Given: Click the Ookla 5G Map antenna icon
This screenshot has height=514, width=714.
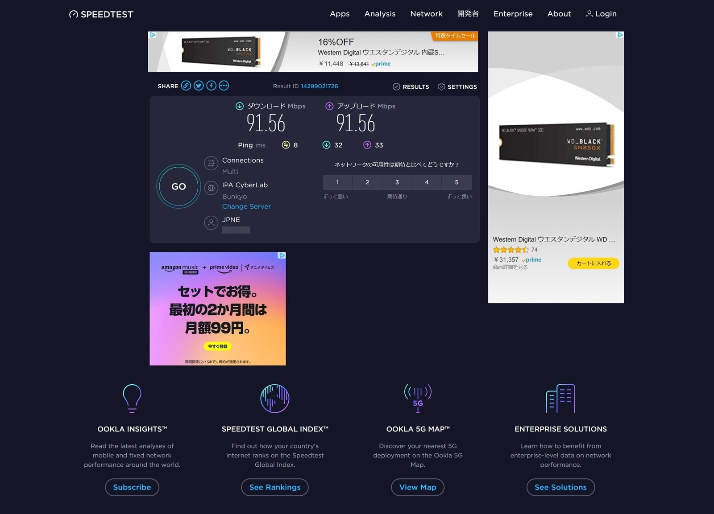Looking at the screenshot, I should 418,399.
